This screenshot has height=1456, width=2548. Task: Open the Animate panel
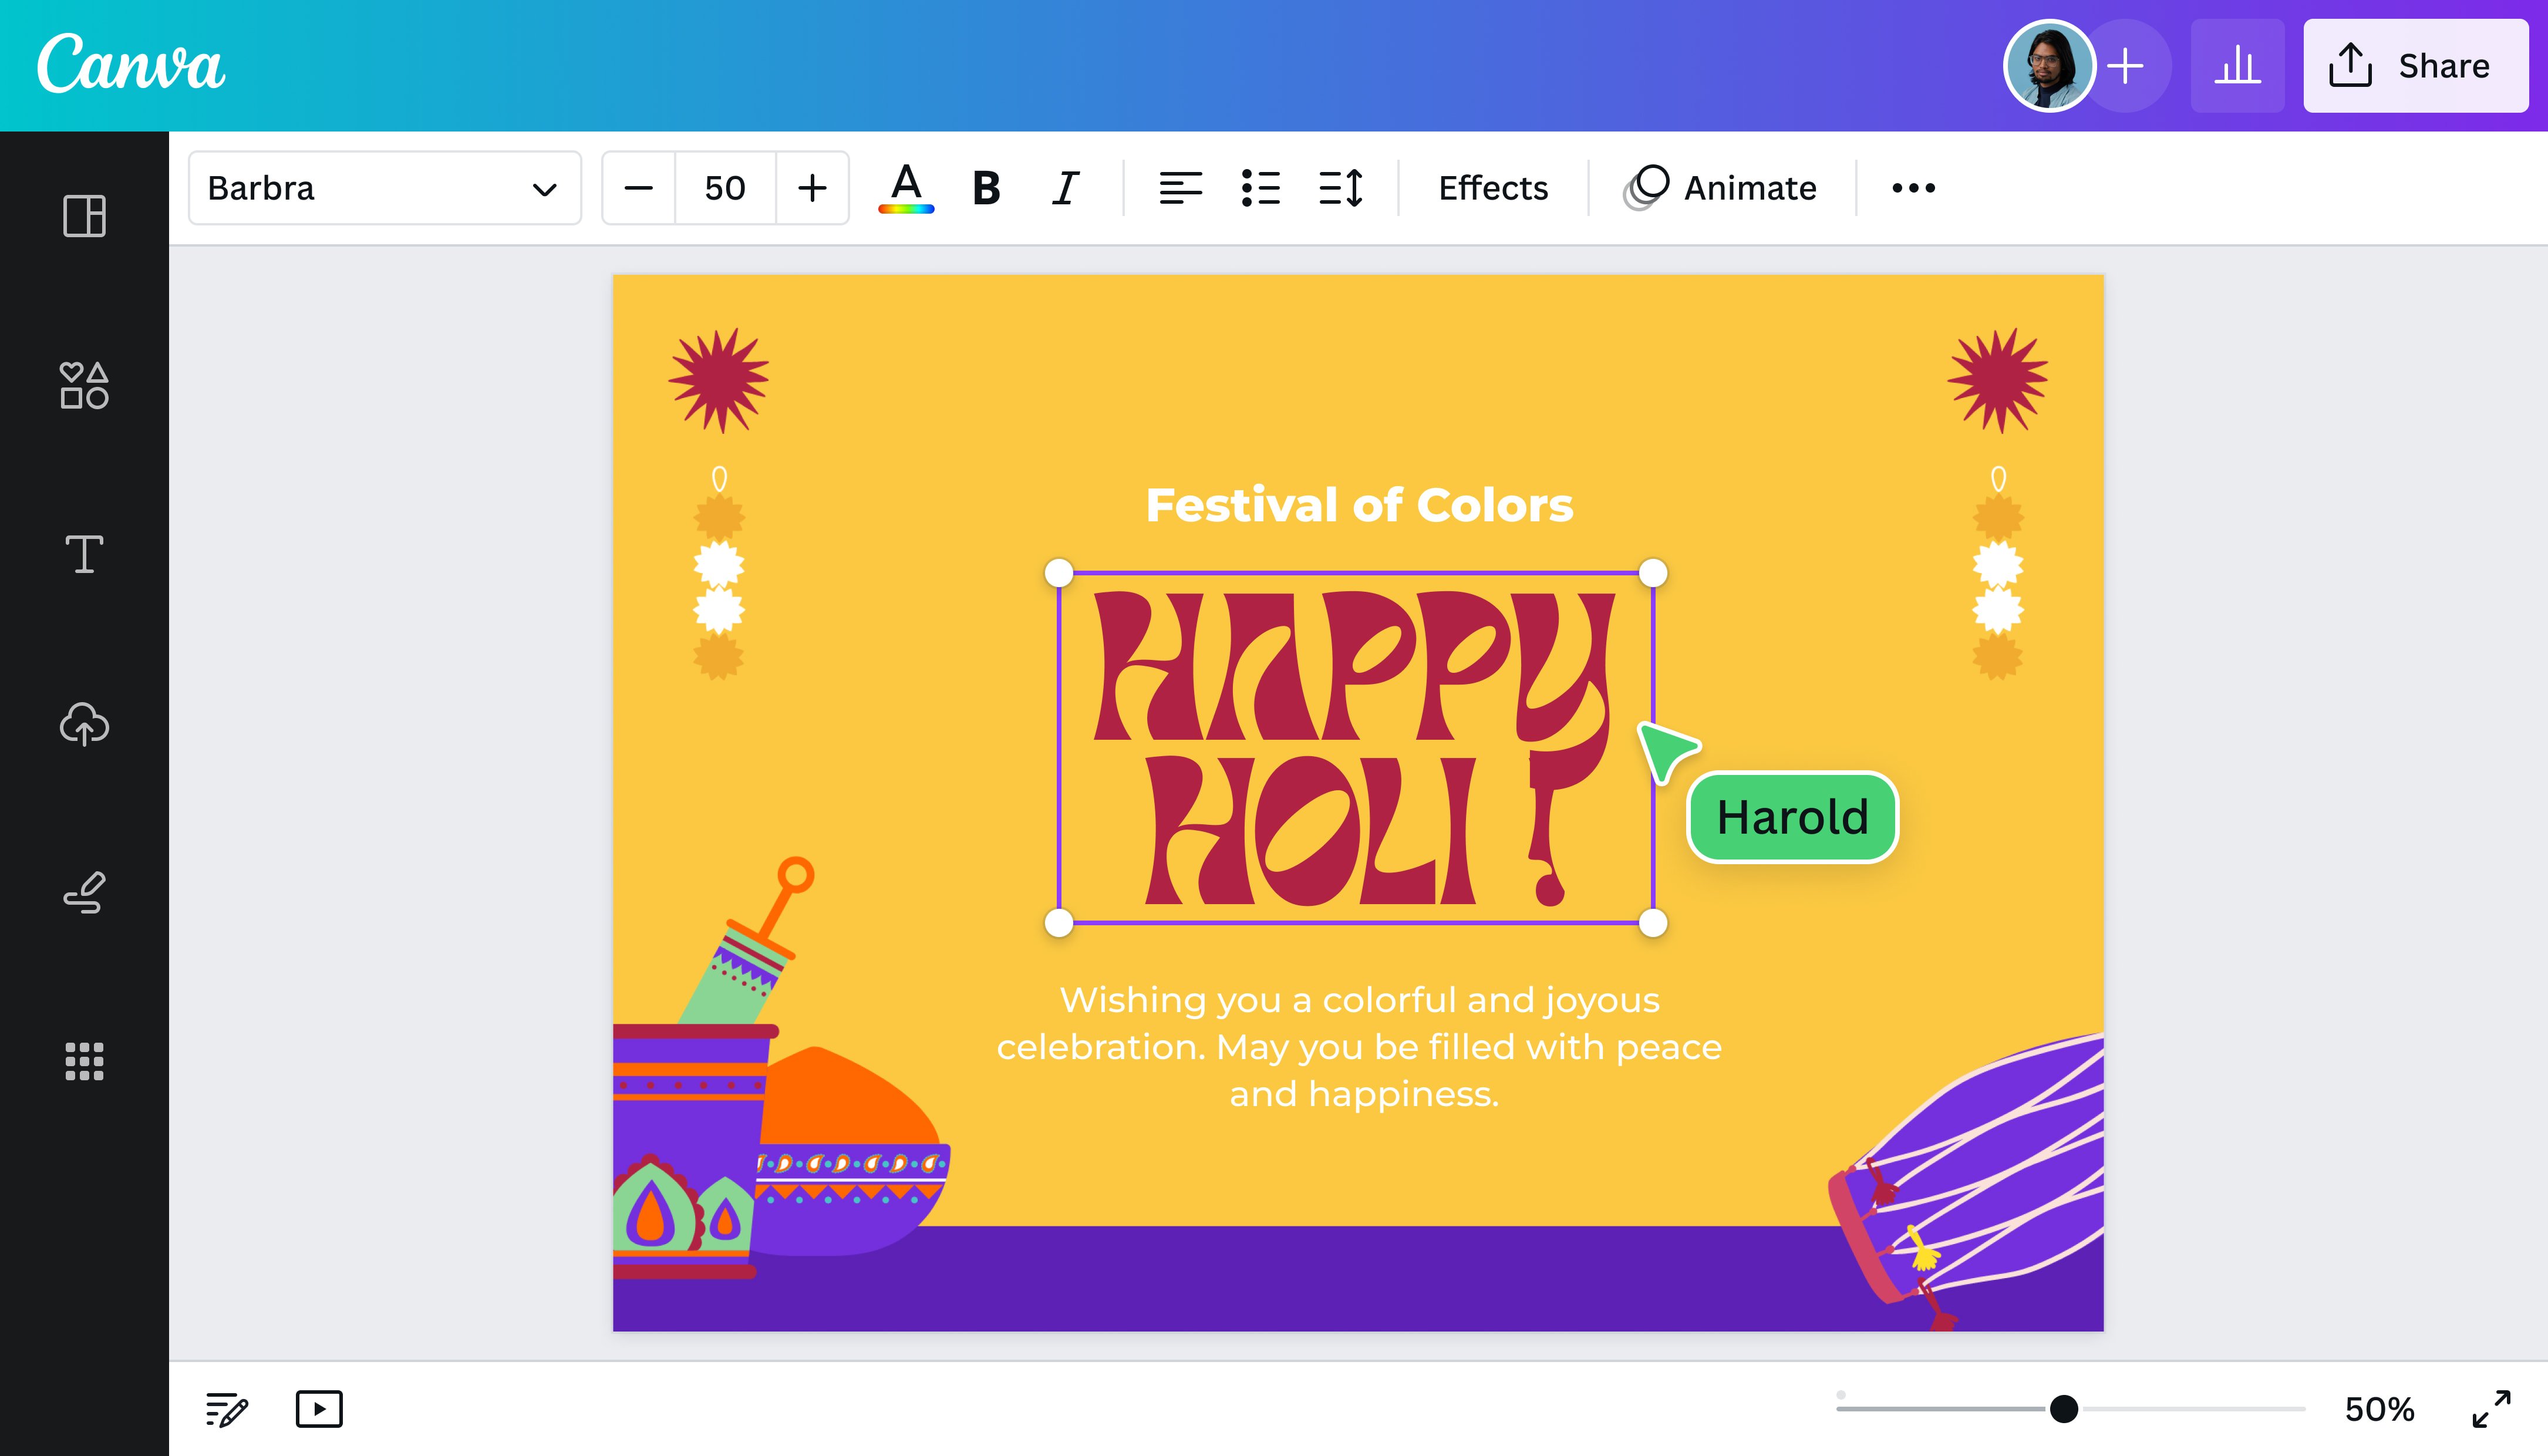tap(1722, 187)
